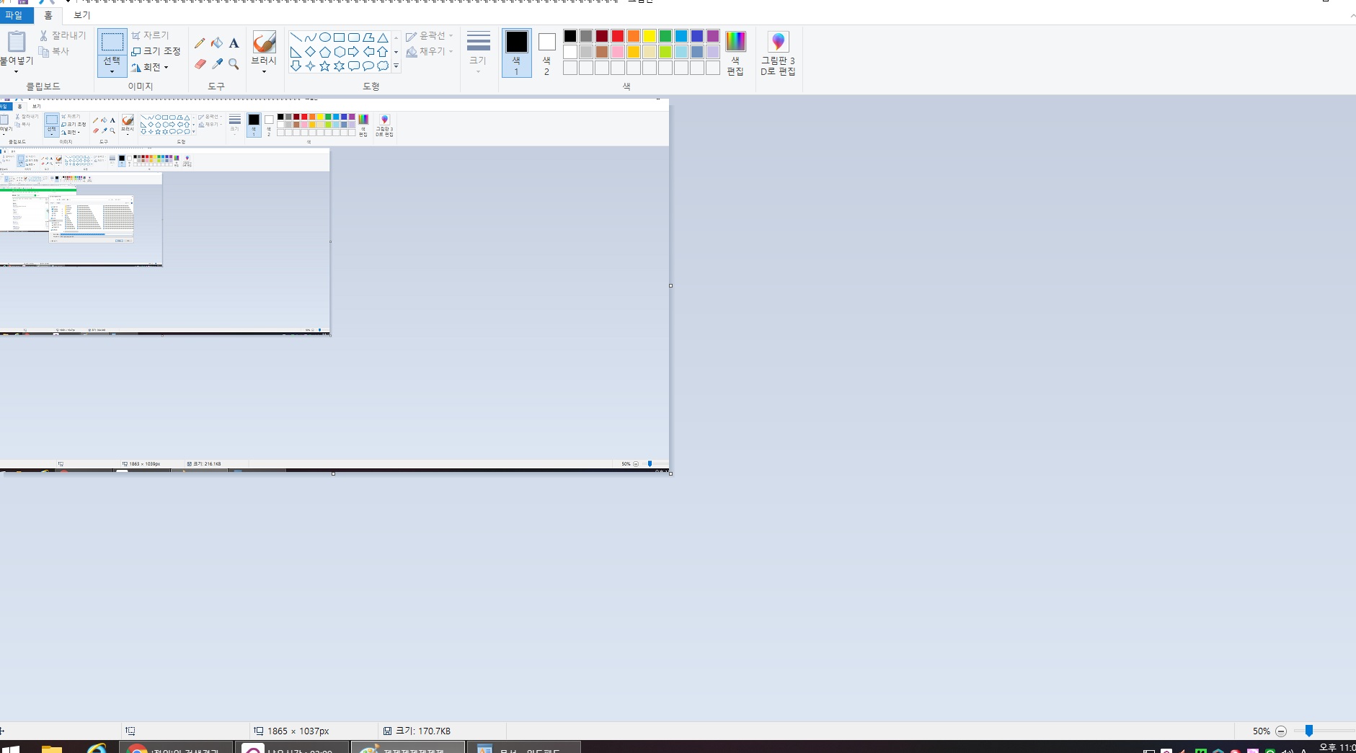Choose the Rounded rectangle shape
The width and height of the screenshot is (1356, 753).
[353, 37]
